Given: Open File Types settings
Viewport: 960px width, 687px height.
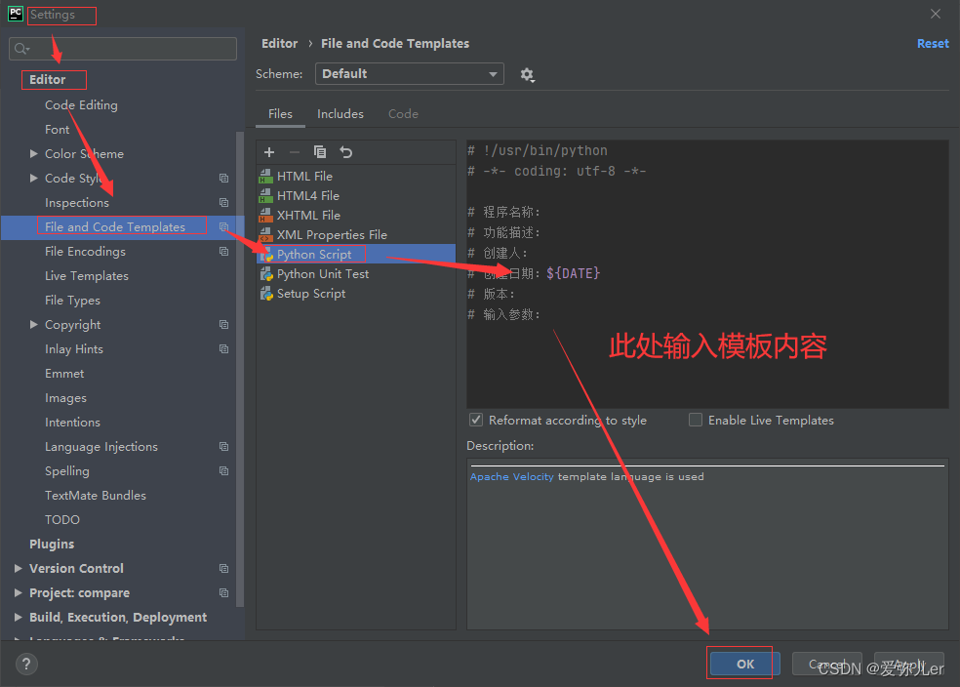Looking at the screenshot, I should pos(72,301).
